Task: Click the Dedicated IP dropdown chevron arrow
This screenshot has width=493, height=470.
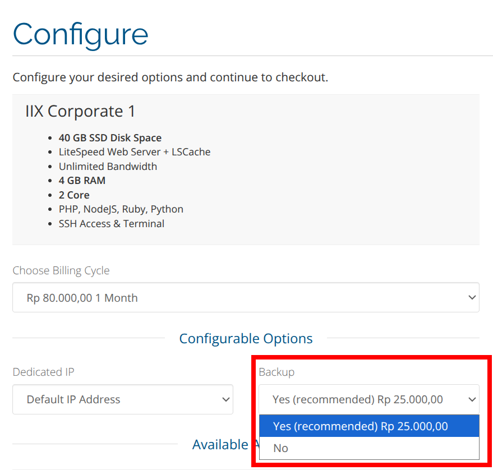Action: [x=226, y=400]
